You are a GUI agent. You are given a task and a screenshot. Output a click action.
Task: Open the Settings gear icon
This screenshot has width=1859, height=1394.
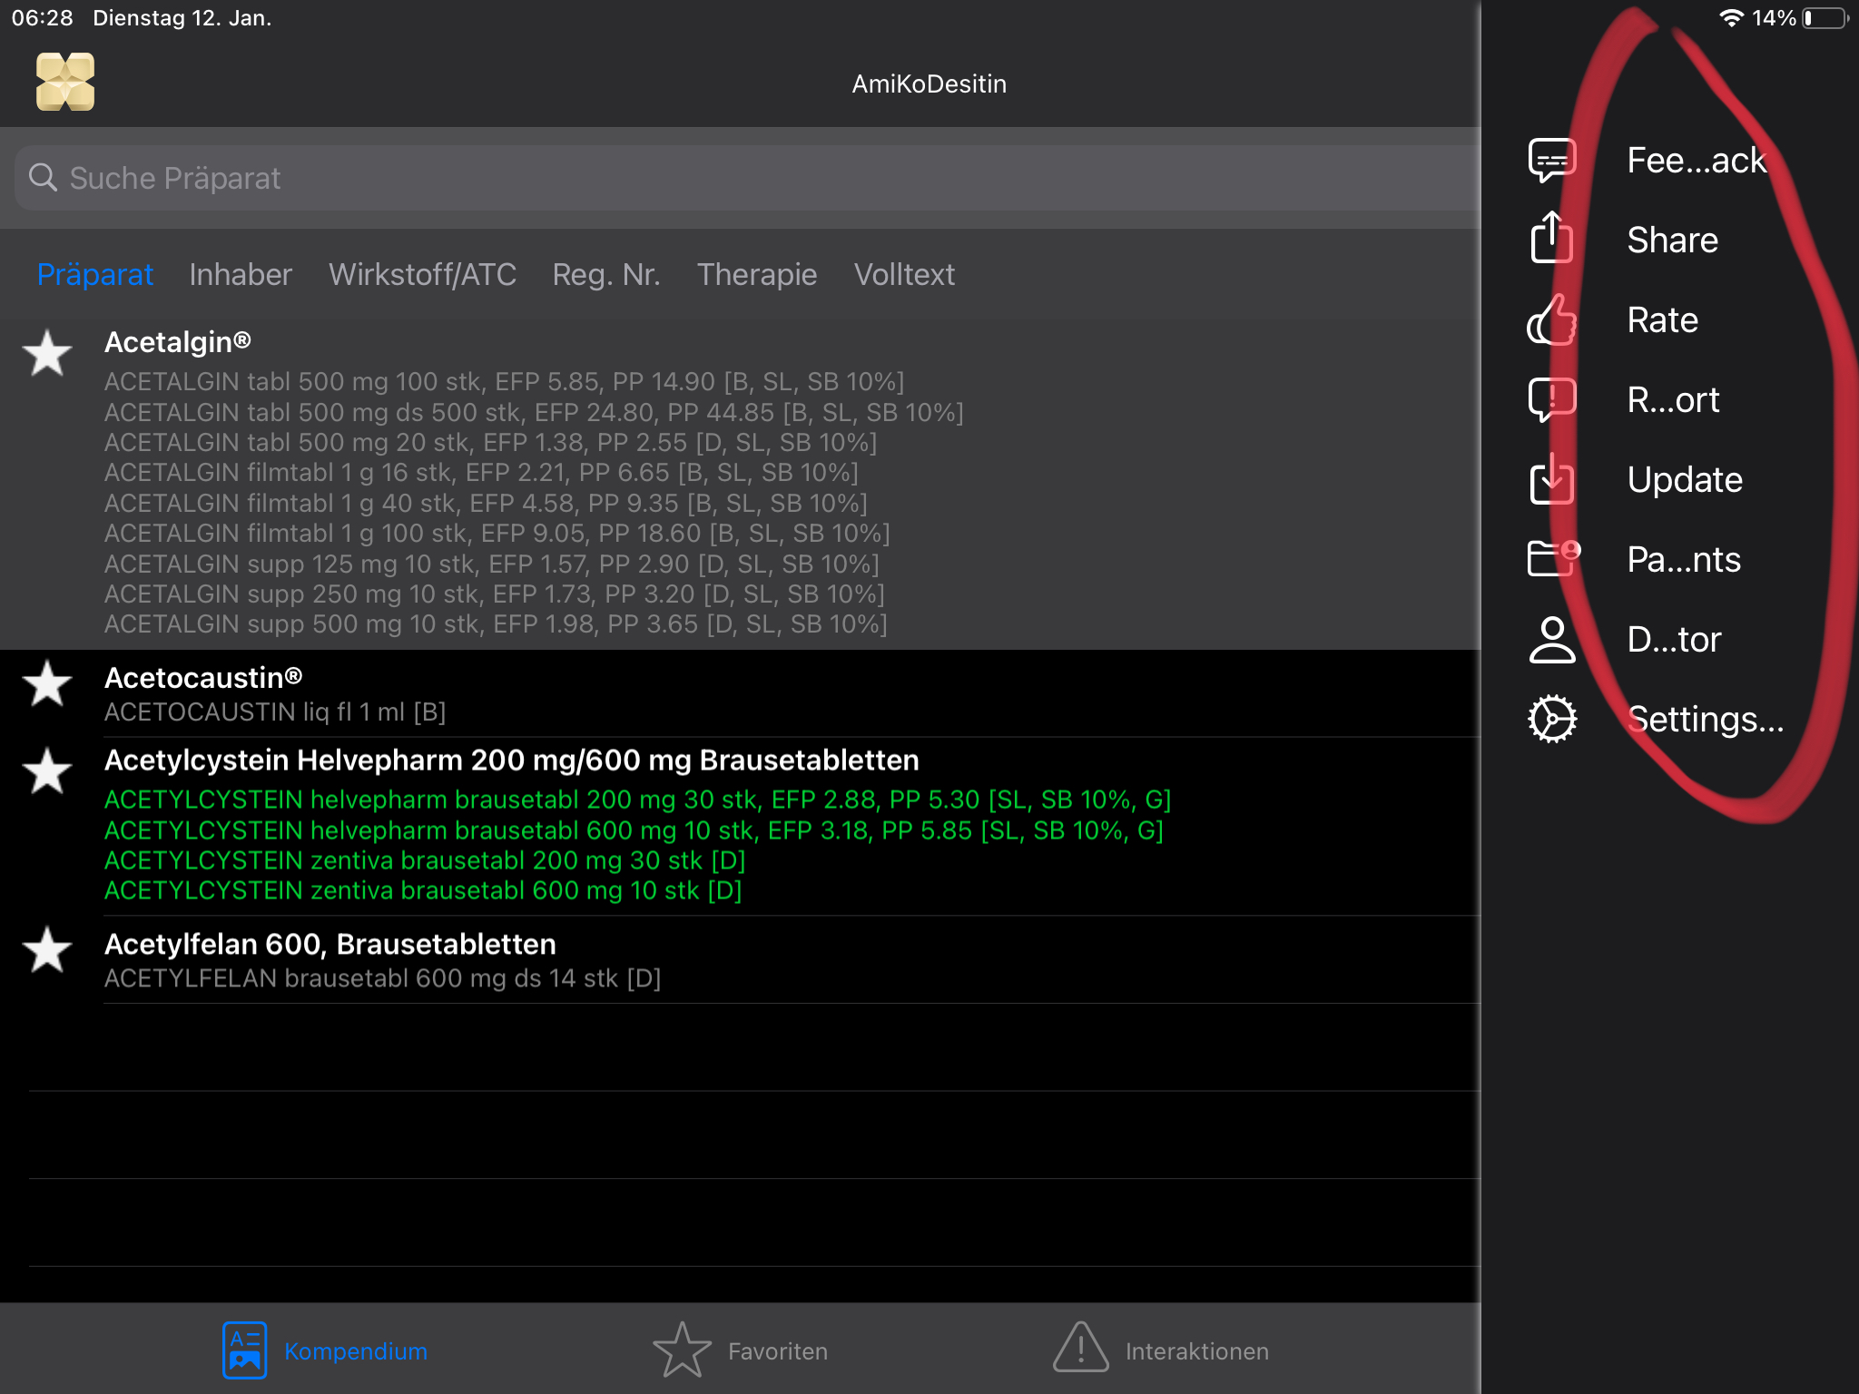(1552, 719)
